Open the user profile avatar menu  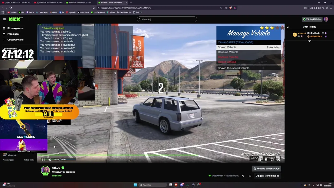click(x=326, y=19)
